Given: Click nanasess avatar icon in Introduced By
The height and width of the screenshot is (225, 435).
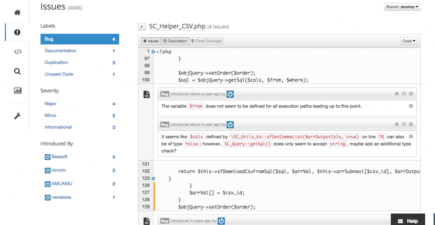Looking at the screenshot, I should click(48, 197).
